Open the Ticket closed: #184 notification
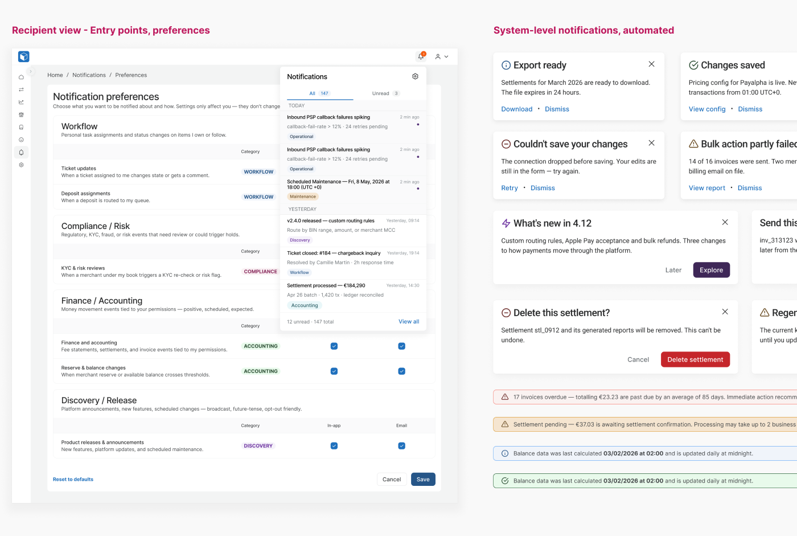The width and height of the screenshot is (797, 536). tap(353, 263)
